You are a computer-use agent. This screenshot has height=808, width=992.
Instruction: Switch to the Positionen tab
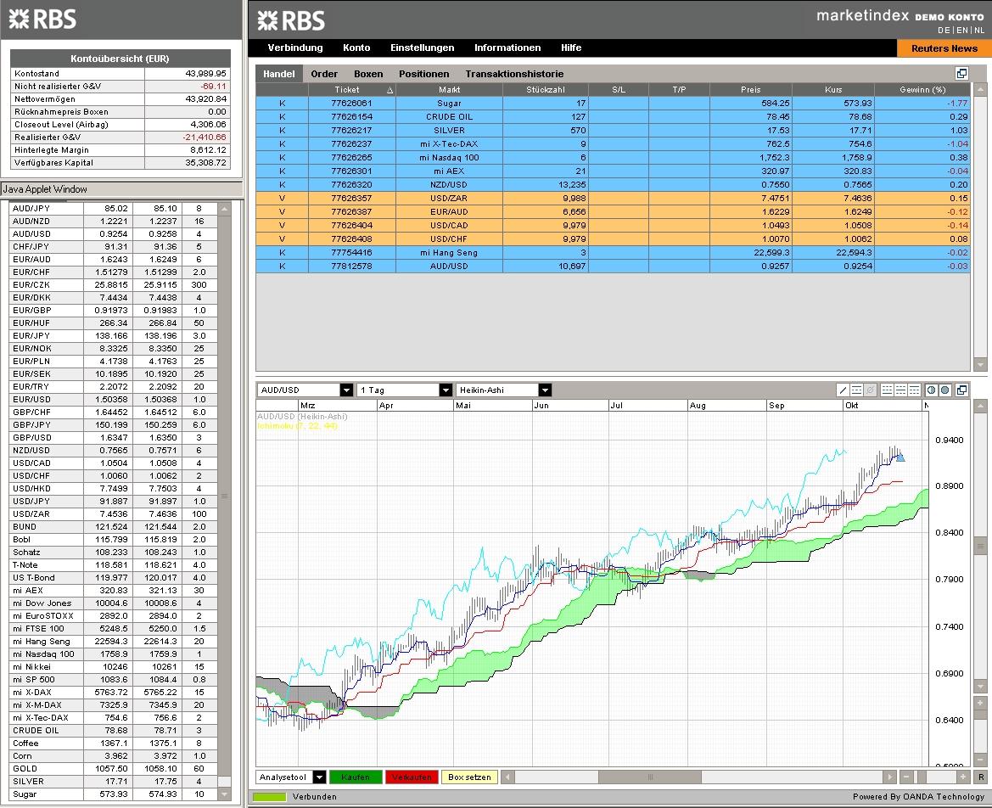point(423,74)
